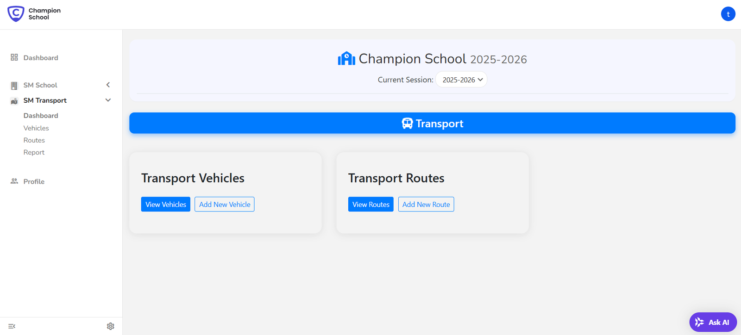Open Report in the sidebar submenu

[34, 152]
